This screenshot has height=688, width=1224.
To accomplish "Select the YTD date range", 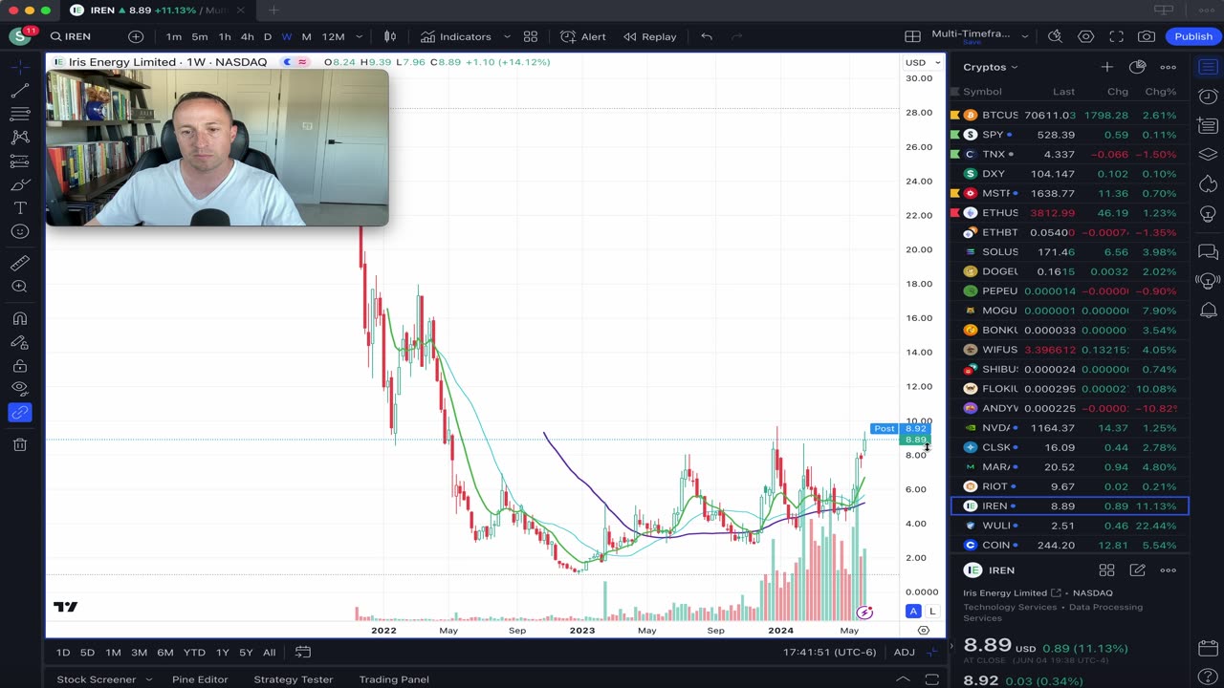I will (x=194, y=653).
